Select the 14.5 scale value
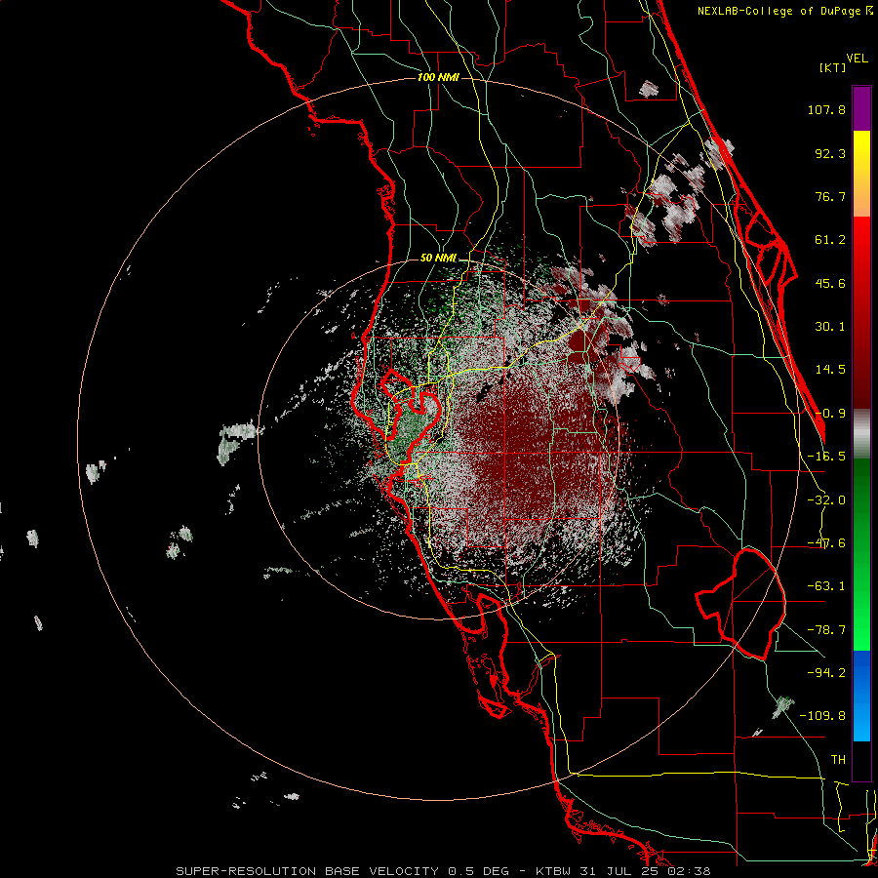 click(x=830, y=370)
